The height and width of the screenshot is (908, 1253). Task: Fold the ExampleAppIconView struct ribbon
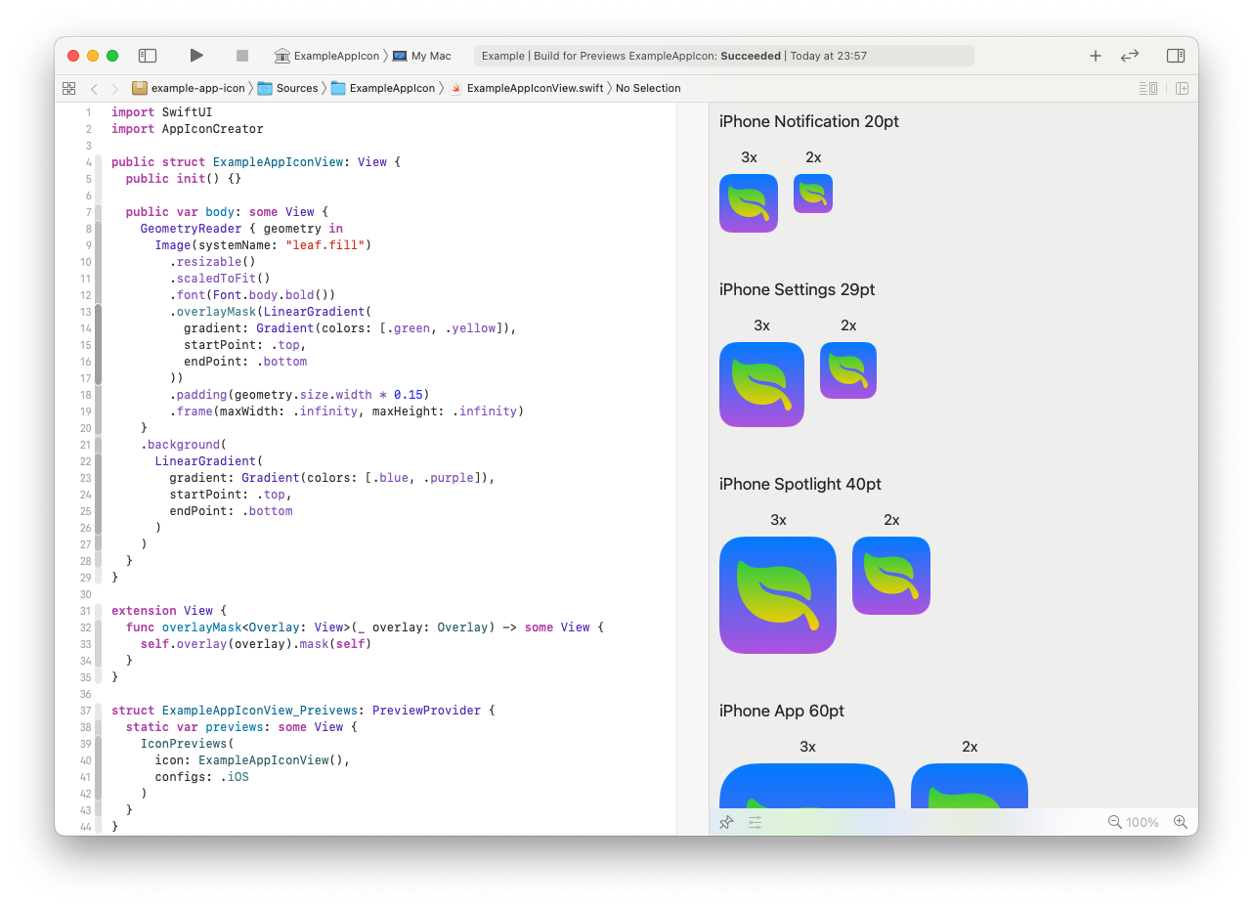click(x=99, y=369)
